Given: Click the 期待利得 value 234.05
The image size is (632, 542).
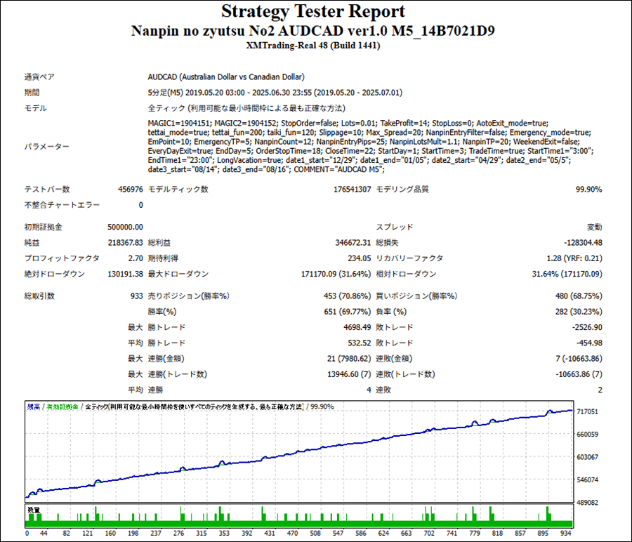Looking at the screenshot, I should (x=359, y=258).
